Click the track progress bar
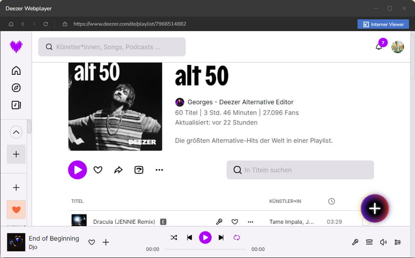This screenshot has height=258, width=415. pos(205,249)
